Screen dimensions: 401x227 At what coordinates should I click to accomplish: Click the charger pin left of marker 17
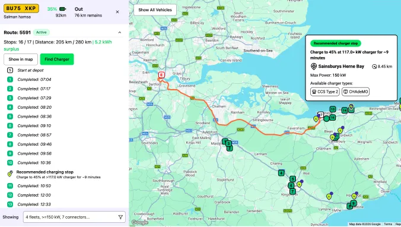[316, 119]
